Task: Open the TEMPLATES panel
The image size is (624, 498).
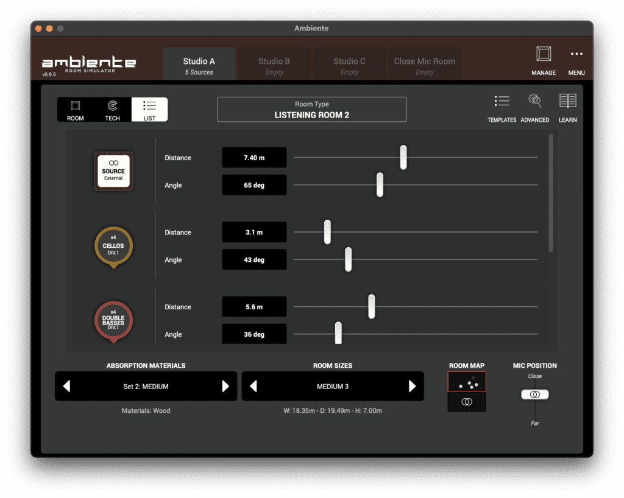Action: tap(502, 107)
